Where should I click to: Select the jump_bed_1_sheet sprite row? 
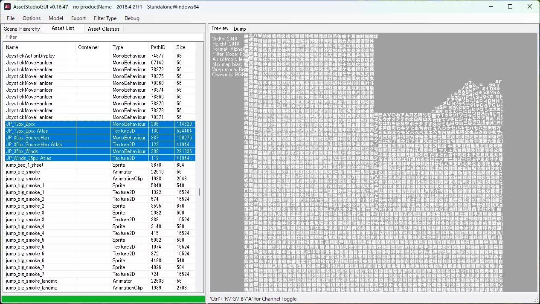pos(100,165)
